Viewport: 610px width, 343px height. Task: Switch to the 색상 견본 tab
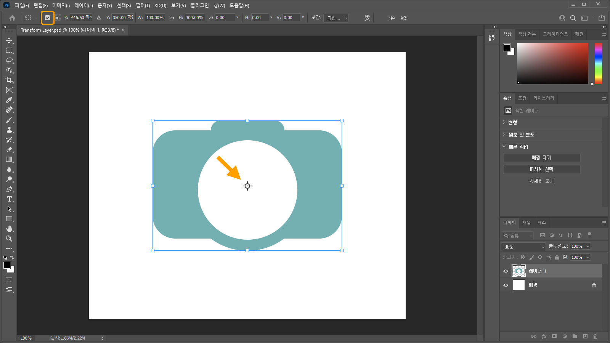coord(527,34)
